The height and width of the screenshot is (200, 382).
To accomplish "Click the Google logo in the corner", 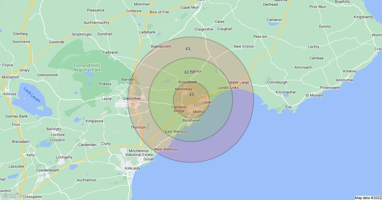I will (12, 196).
